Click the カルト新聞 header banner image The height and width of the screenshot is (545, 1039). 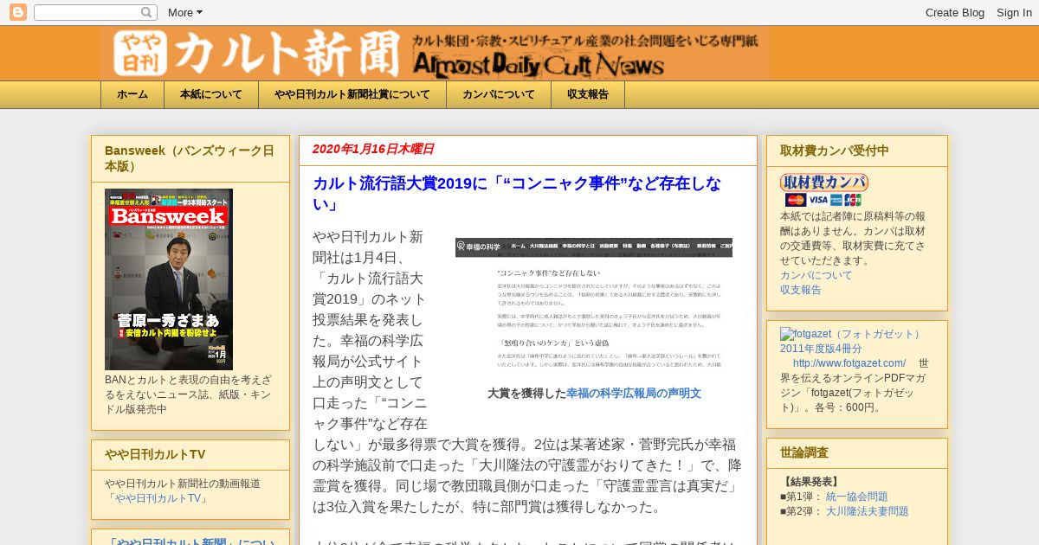tap(435, 53)
